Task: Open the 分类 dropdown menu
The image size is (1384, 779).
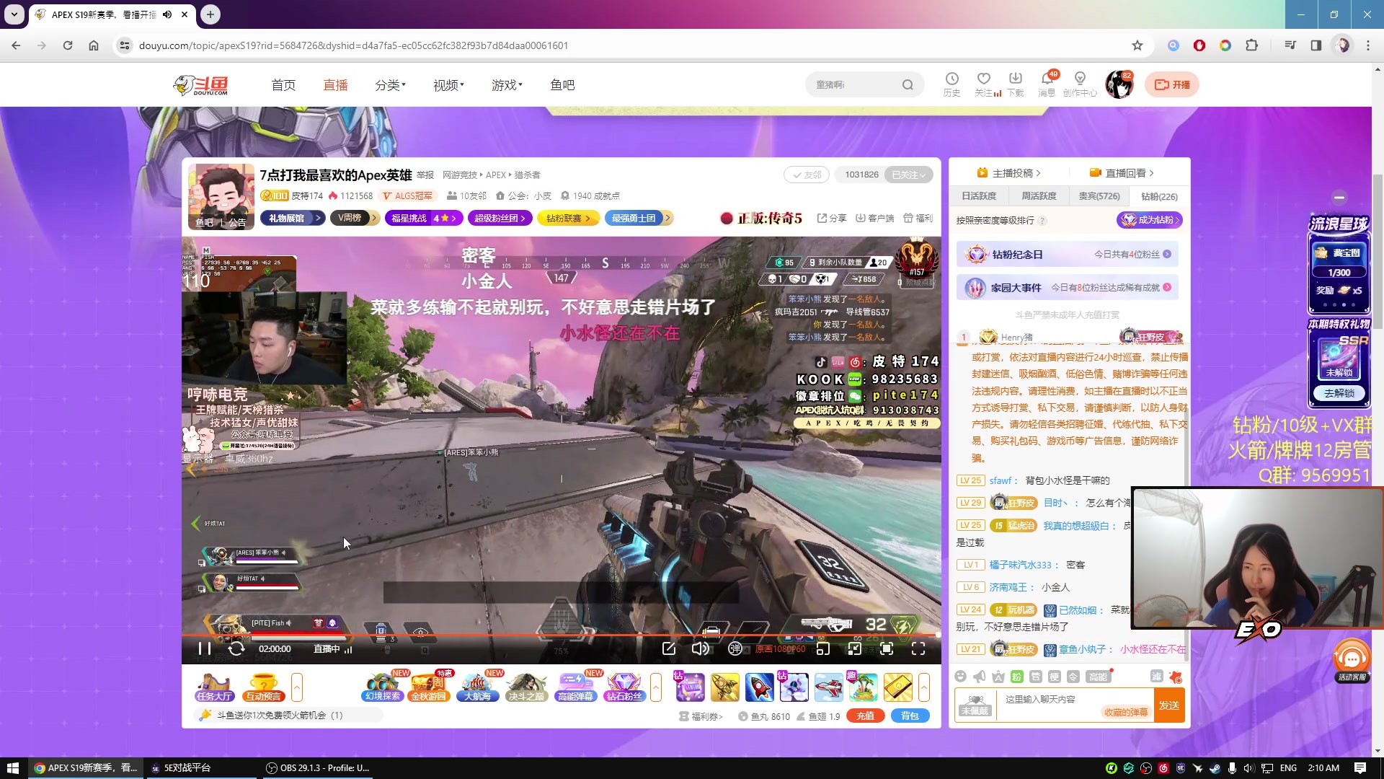Action: (x=390, y=85)
